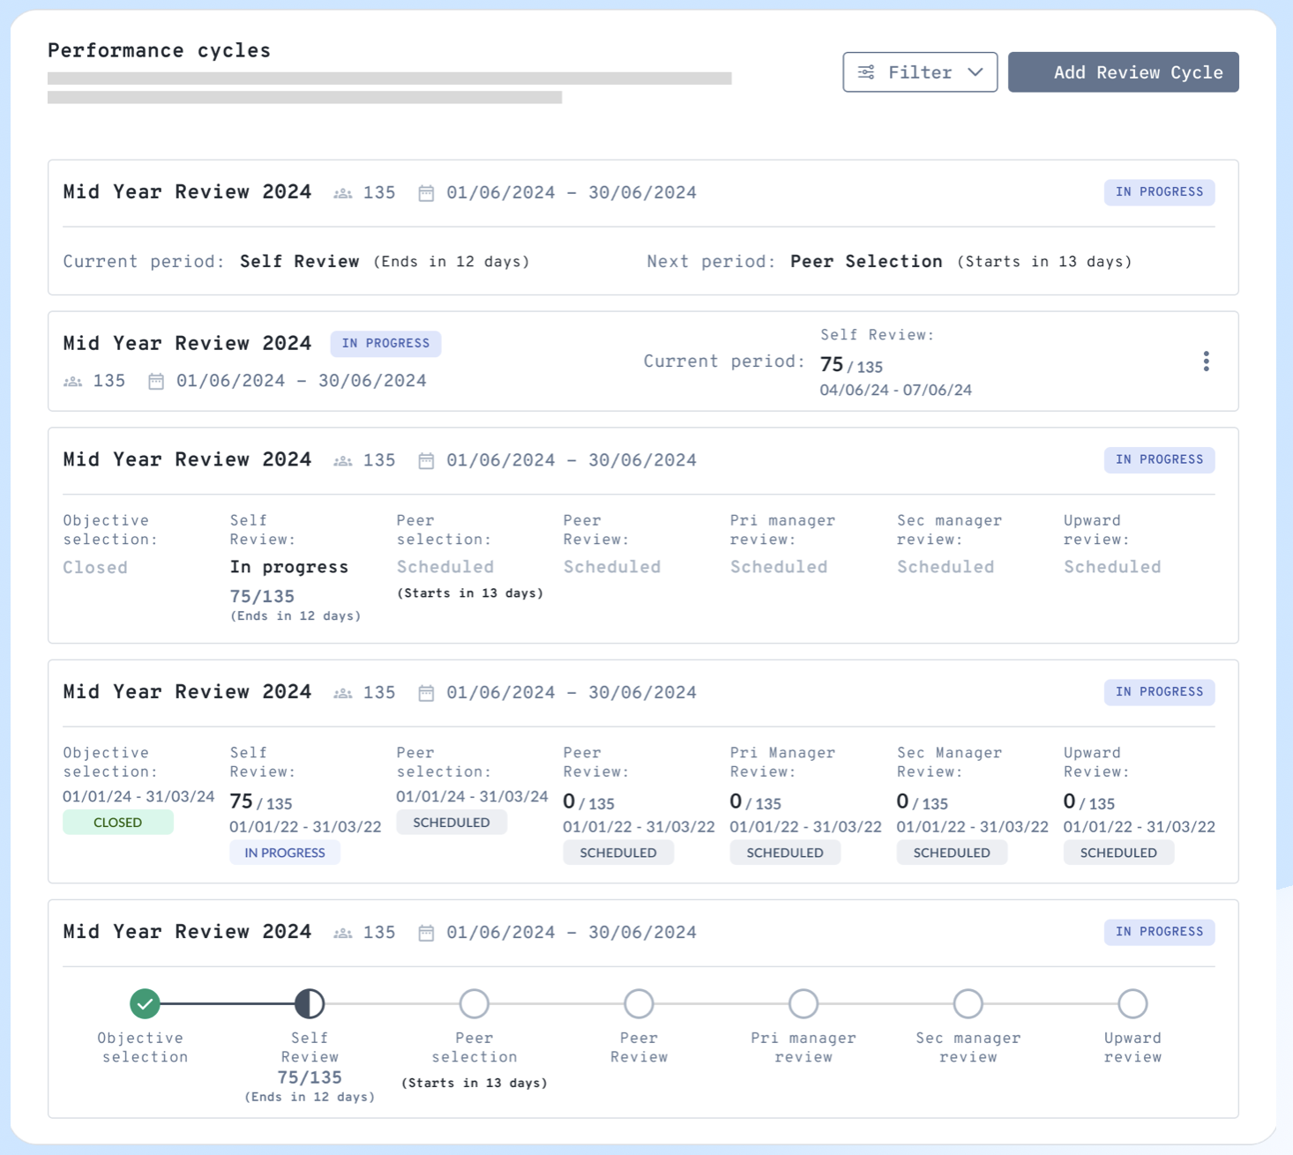Viewport: 1293px width, 1155px height.
Task: Click calendar icon on the bottom card
Action: [x=426, y=933]
